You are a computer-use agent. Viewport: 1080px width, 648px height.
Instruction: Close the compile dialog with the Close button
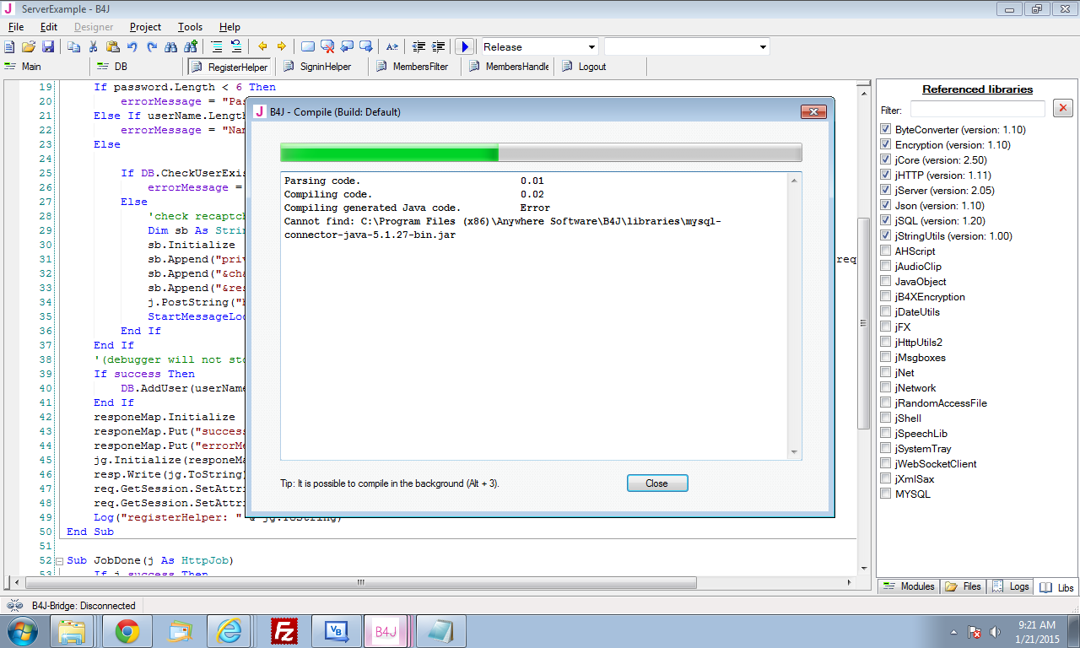(x=657, y=483)
